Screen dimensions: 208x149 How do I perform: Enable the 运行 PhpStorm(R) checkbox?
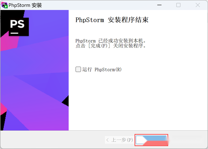[78, 69]
